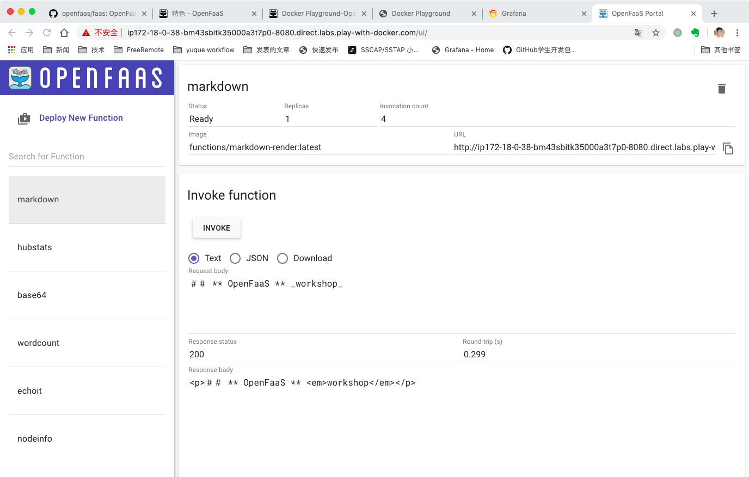749x477 pixels.
Task: Copy the function URL to clipboard
Action: [x=728, y=148]
